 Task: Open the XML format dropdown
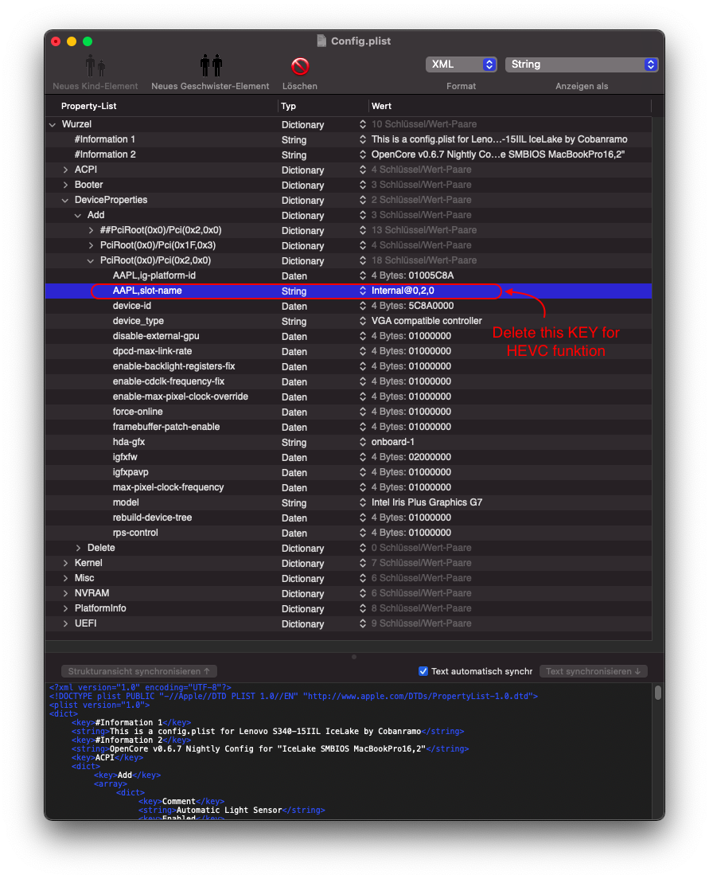(x=461, y=64)
